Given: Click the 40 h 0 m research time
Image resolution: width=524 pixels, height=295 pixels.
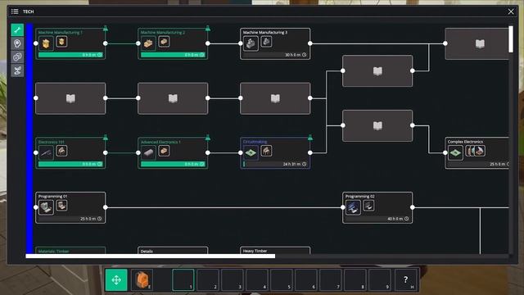Looking at the screenshot, I should point(395,219).
